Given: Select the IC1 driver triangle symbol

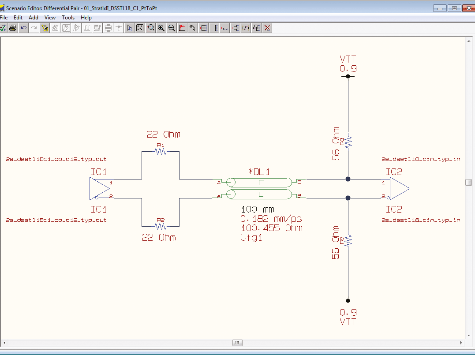Looking at the screenshot, I should coord(99,188).
